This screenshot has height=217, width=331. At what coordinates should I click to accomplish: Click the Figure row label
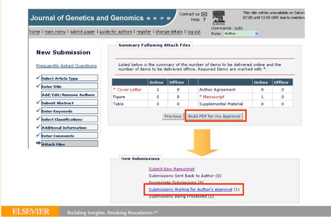click(119, 97)
